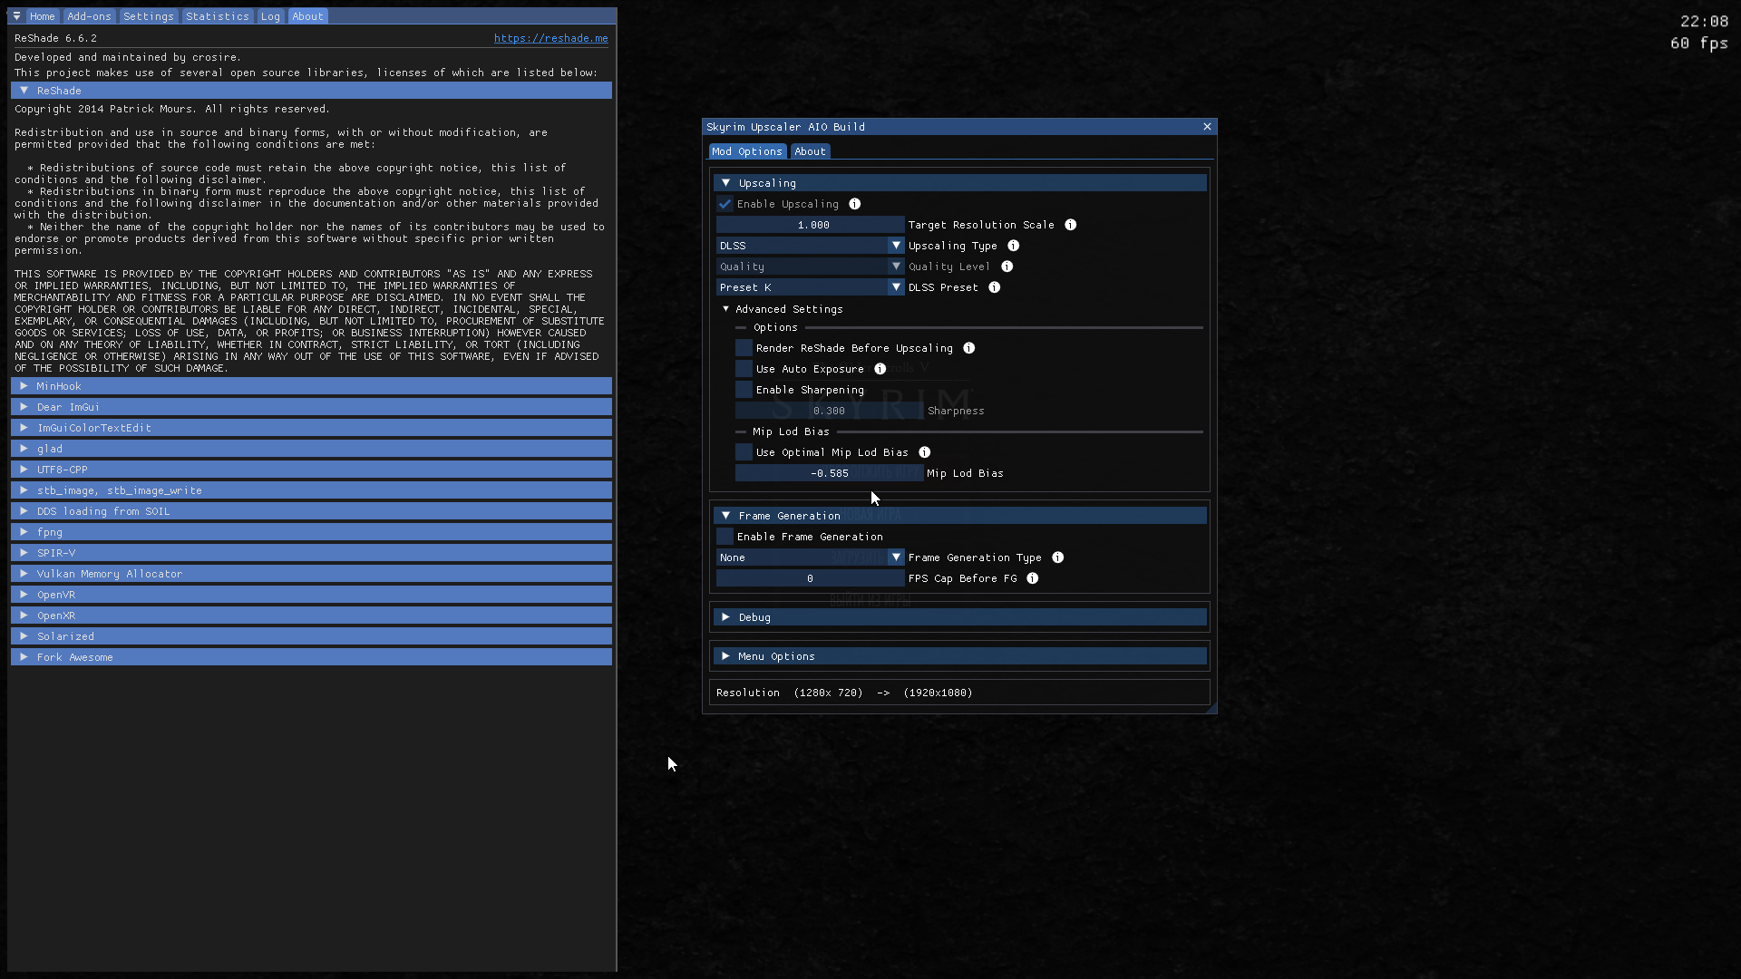Click info icon beside DLSS Preset

[994, 287]
